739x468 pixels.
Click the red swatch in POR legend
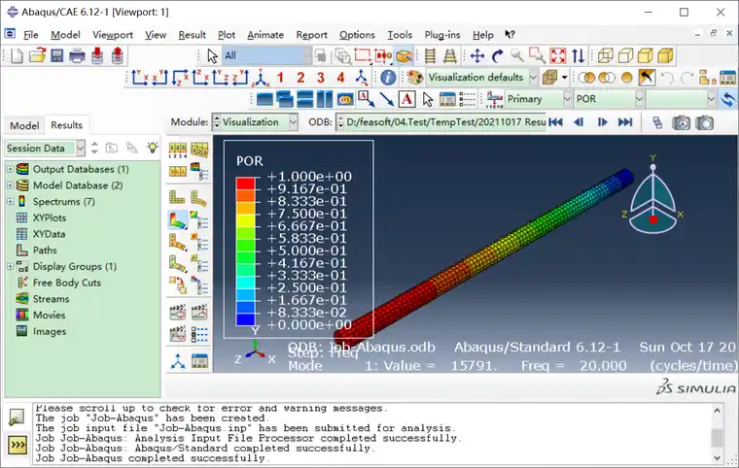[x=246, y=184]
